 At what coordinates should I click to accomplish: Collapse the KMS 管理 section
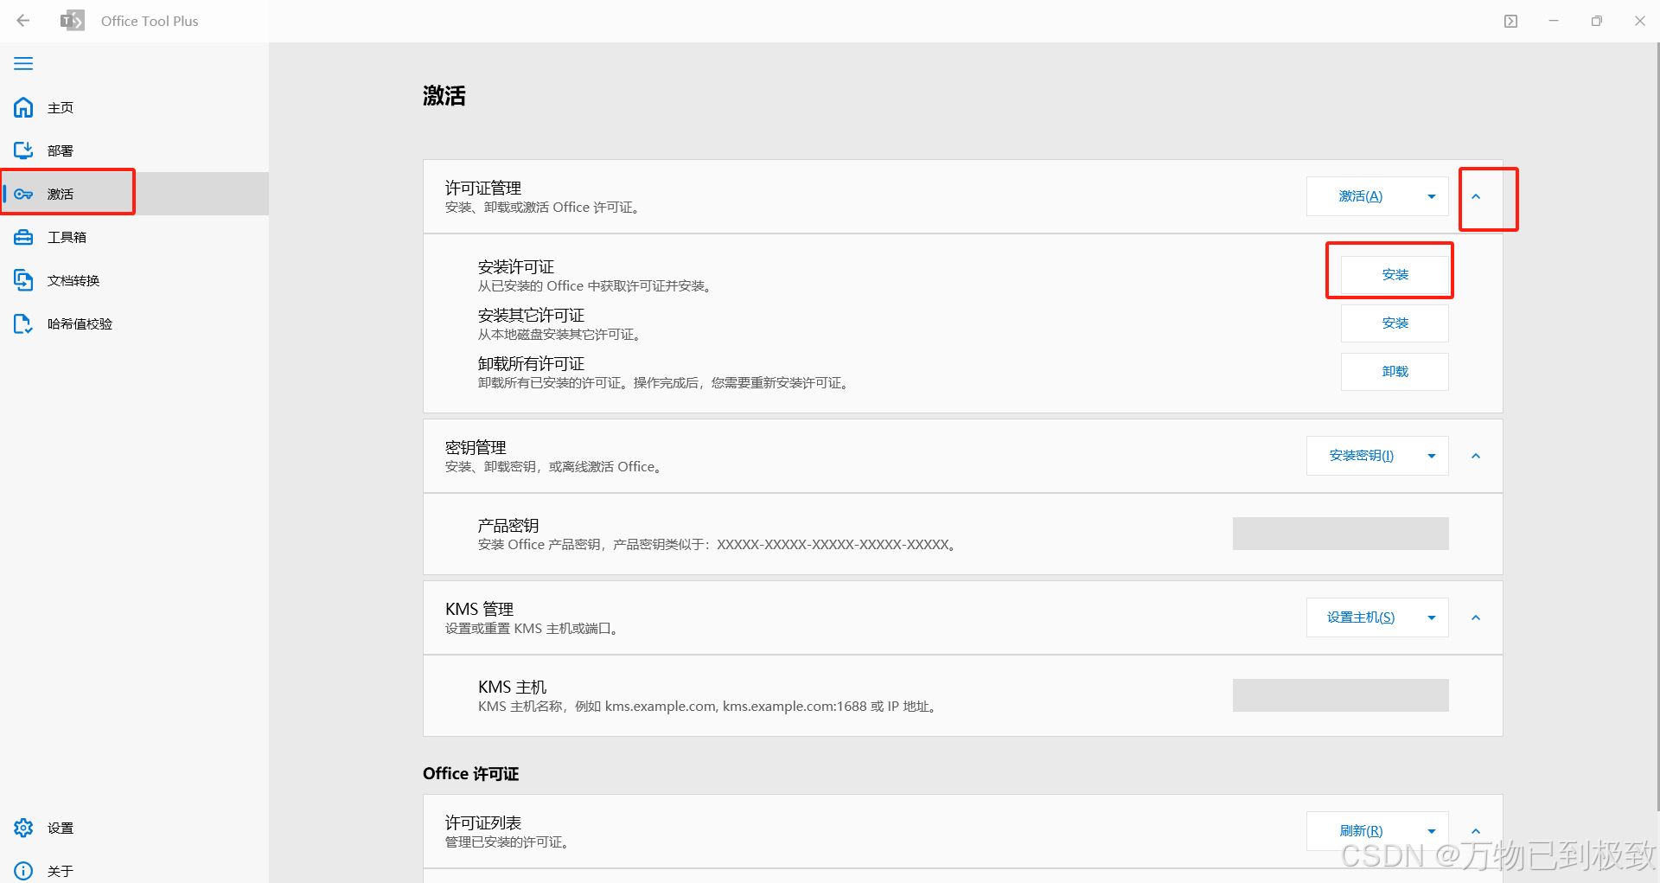[x=1476, y=617]
